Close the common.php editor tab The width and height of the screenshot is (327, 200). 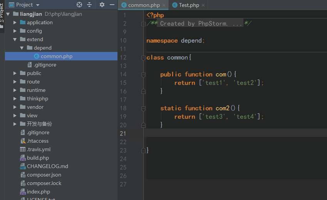click(164, 5)
